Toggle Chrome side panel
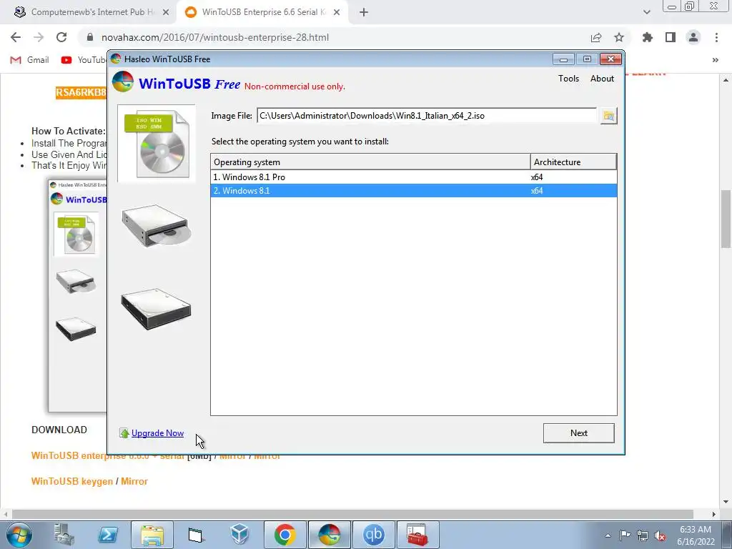Image resolution: width=732 pixels, height=549 pixels. [671, 37]
